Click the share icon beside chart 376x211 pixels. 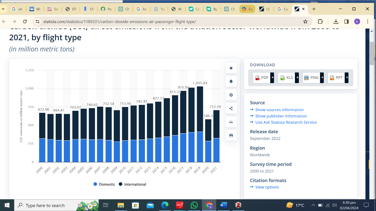[231, 109]
